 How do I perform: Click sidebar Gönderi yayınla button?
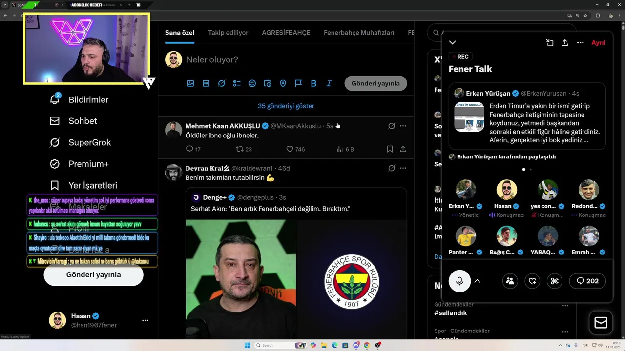tap(93, 274)
